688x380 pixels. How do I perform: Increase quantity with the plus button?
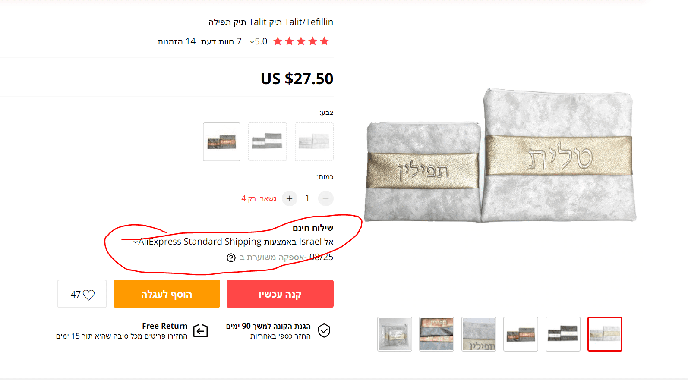point(289,198)
